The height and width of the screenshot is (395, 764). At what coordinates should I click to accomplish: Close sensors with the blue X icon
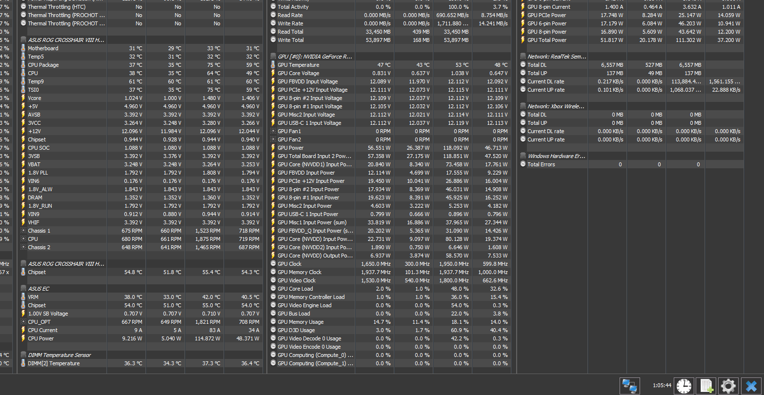[751, 386]
